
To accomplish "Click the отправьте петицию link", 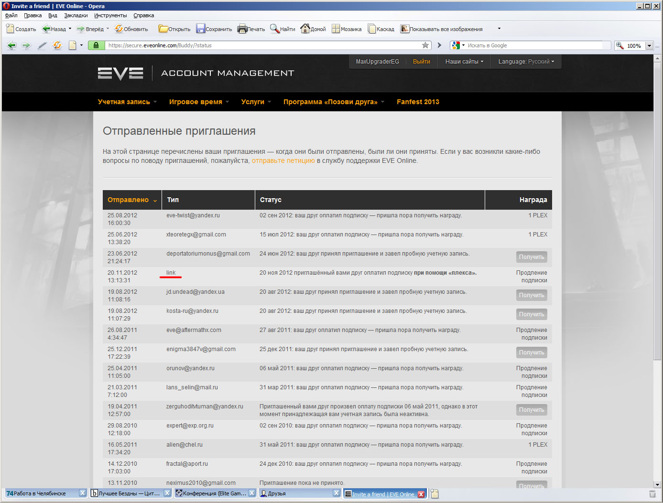I will (x=283, y=161).
